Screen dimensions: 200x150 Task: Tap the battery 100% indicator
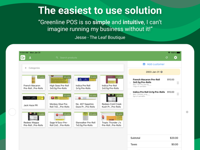pos(175,53)
